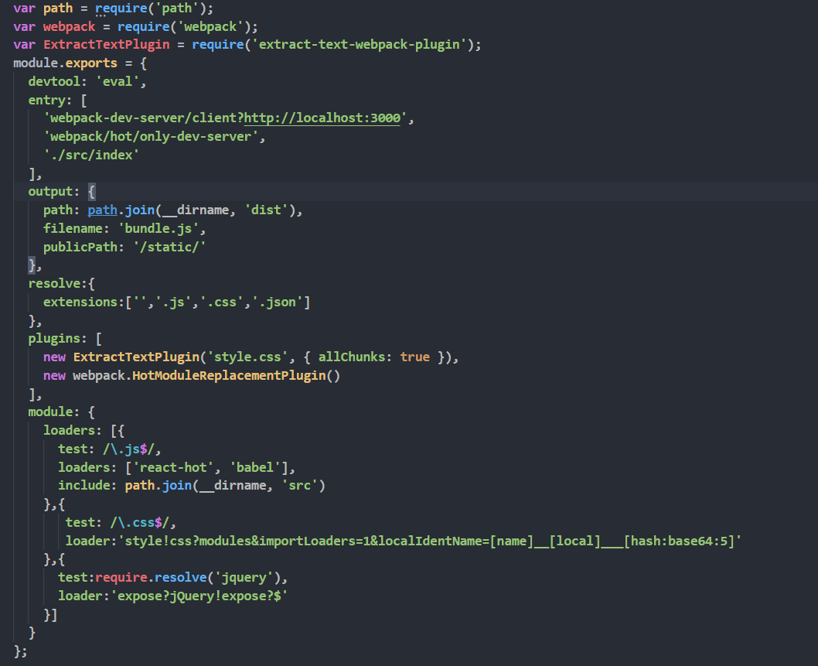Click resolve in require.resolve('jquery')
This screenshot has height=666, width=818.
pos(180,577)
